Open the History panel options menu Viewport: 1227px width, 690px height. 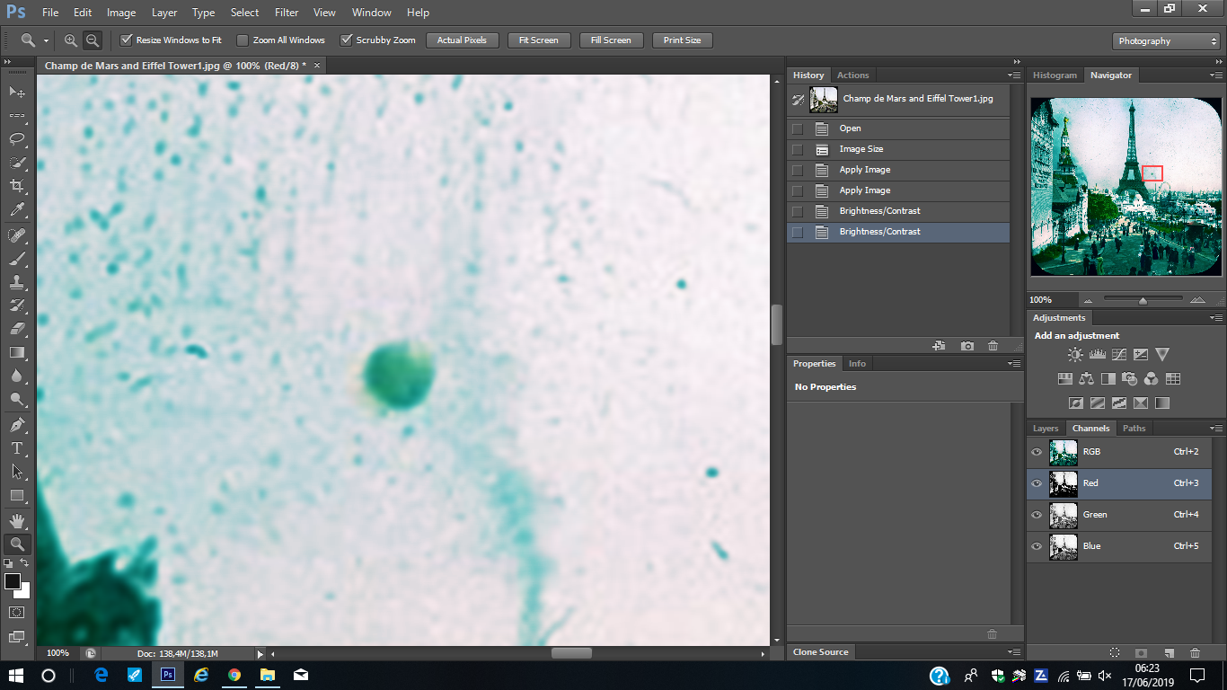1014,75
